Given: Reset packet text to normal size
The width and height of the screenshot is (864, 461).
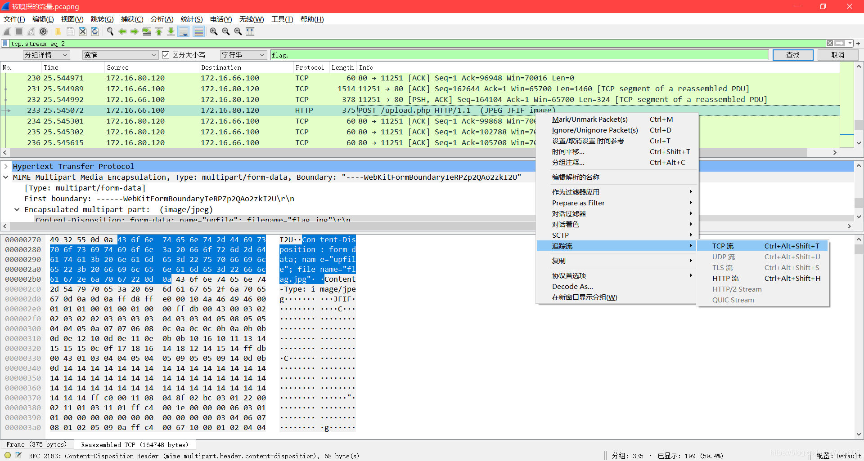Looking at the screenshot, I should [x=238, y=31].
